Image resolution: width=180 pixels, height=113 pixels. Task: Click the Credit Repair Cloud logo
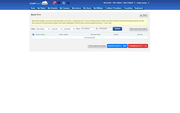[x=39, y=3]
